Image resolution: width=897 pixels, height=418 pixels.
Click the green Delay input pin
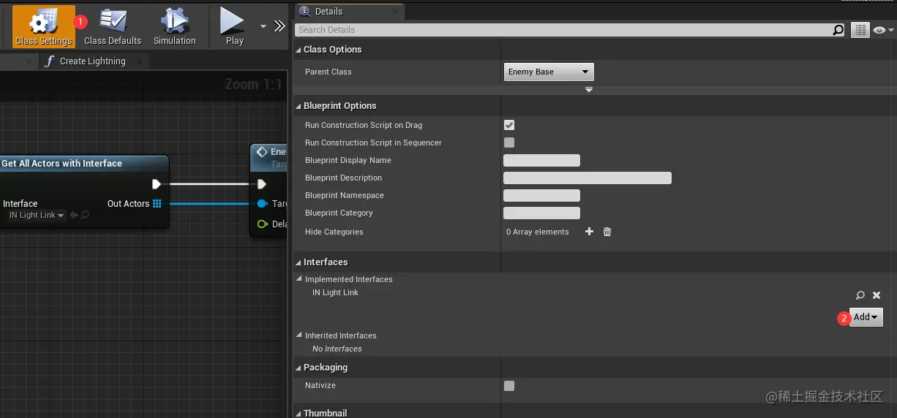(x=262, y=224)
